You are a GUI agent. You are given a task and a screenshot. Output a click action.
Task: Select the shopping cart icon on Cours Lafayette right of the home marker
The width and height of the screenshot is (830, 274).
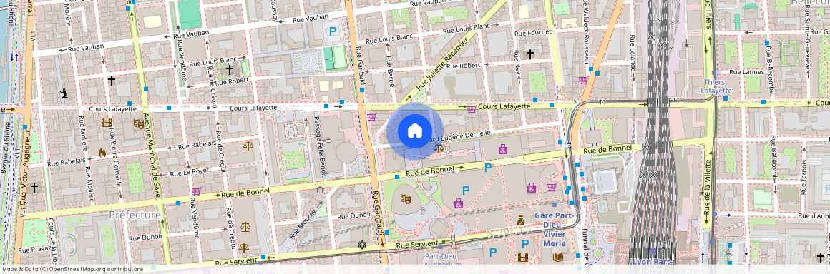pyautogui.click(x=471, y=109)
